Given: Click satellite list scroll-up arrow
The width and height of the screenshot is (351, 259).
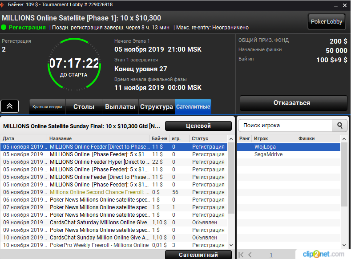Looking at the screenshot, I should 231,139.
